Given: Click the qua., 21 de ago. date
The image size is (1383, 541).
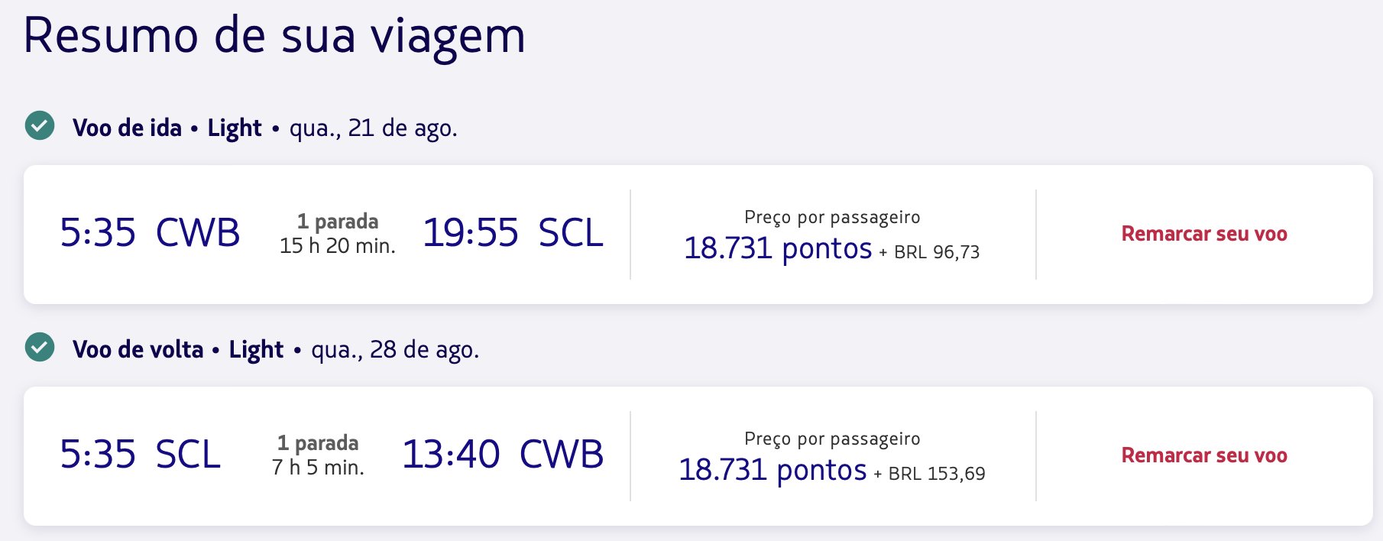Looking at the screenshot, I should coord(374,128).
